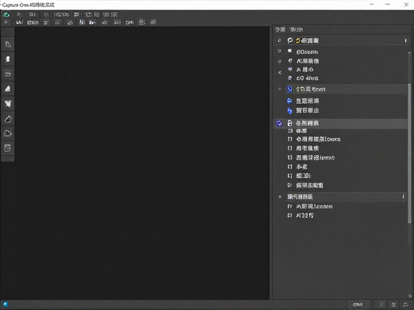Open the clipboard-shaped tool in left toolbar
The width and height of the screenshot is (414, 310).
point(7,148)
